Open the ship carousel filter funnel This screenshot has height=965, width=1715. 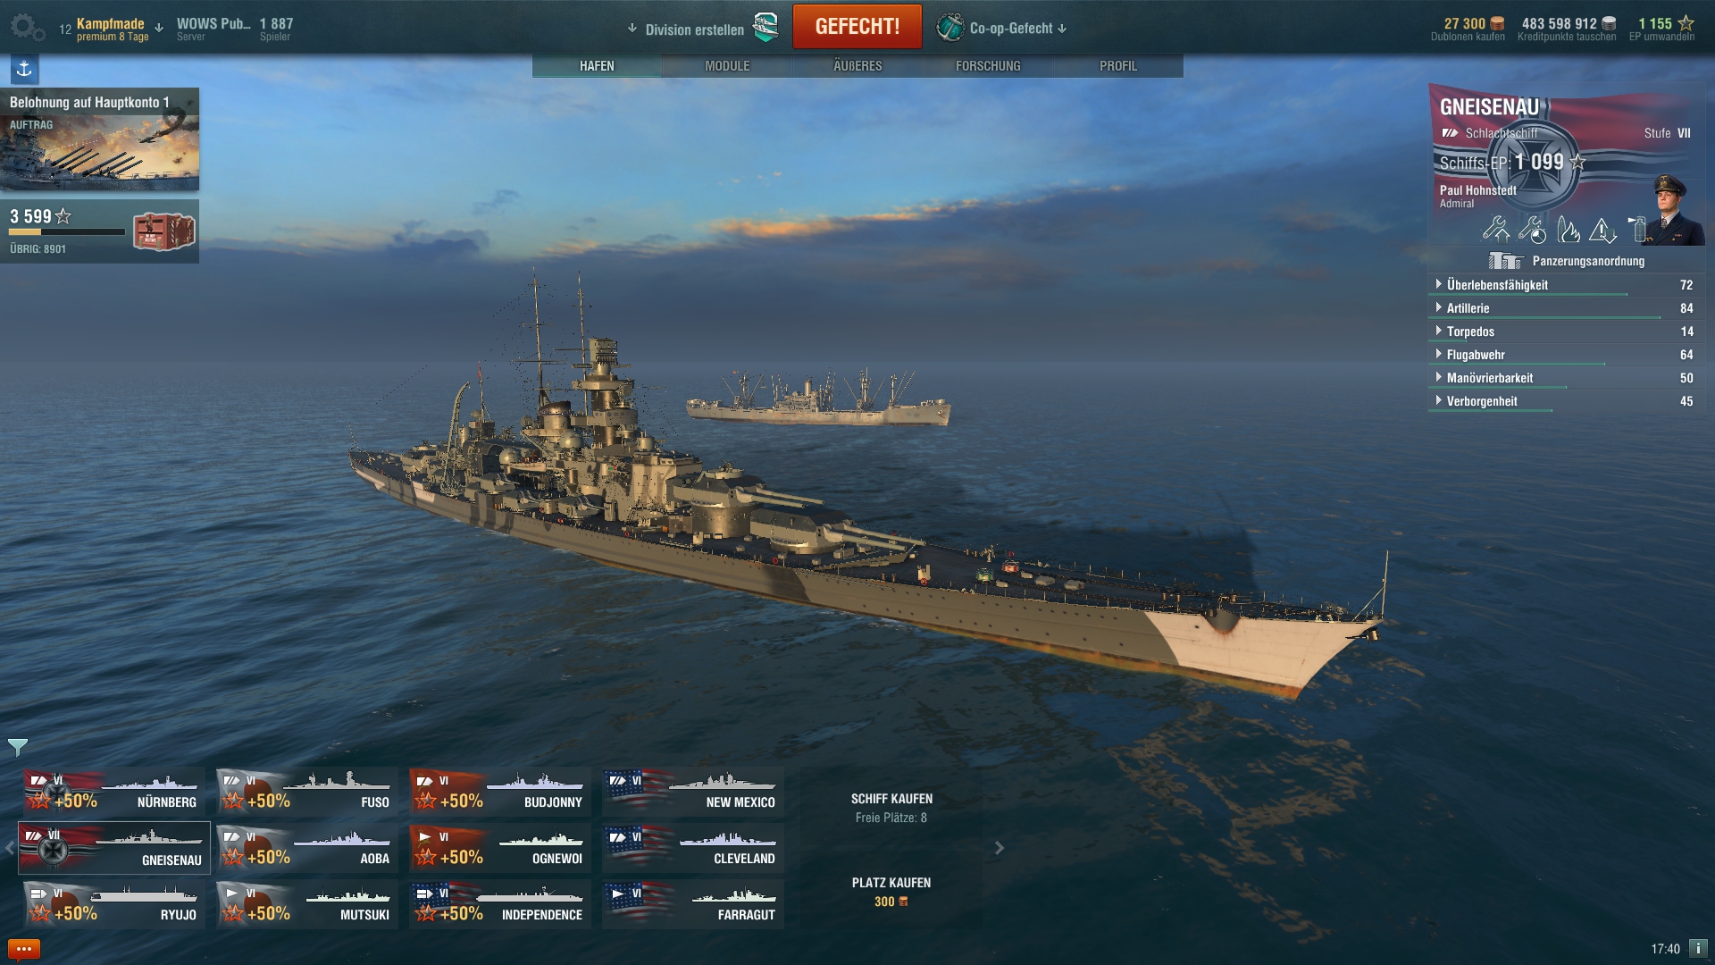18,747
